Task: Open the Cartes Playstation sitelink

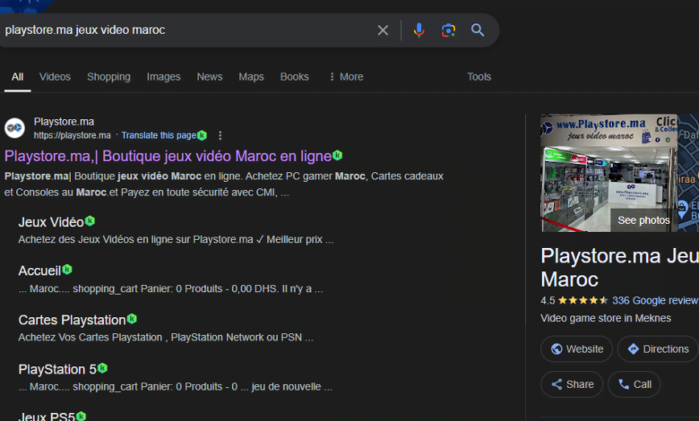Action: click(72, 320)
